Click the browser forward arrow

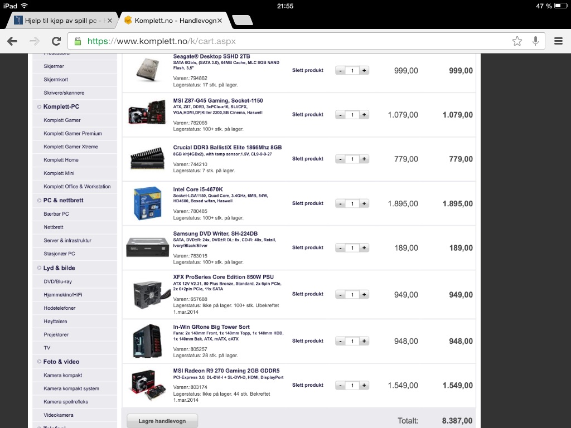tap(35, 41)
